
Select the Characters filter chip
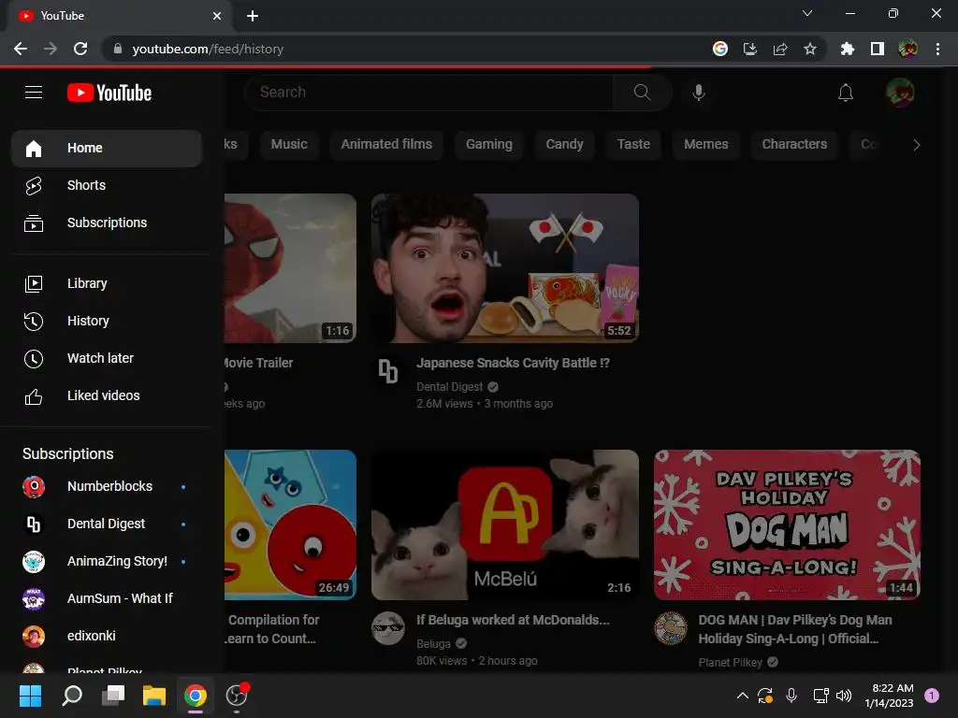794,145
